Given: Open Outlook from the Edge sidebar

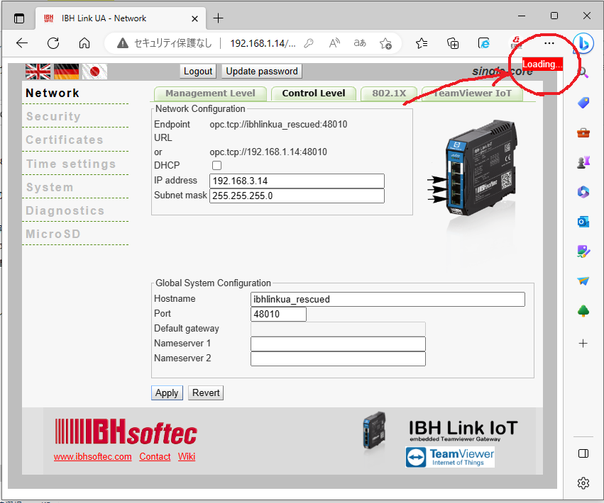Looking at the screenshot, I should point(583,222).
